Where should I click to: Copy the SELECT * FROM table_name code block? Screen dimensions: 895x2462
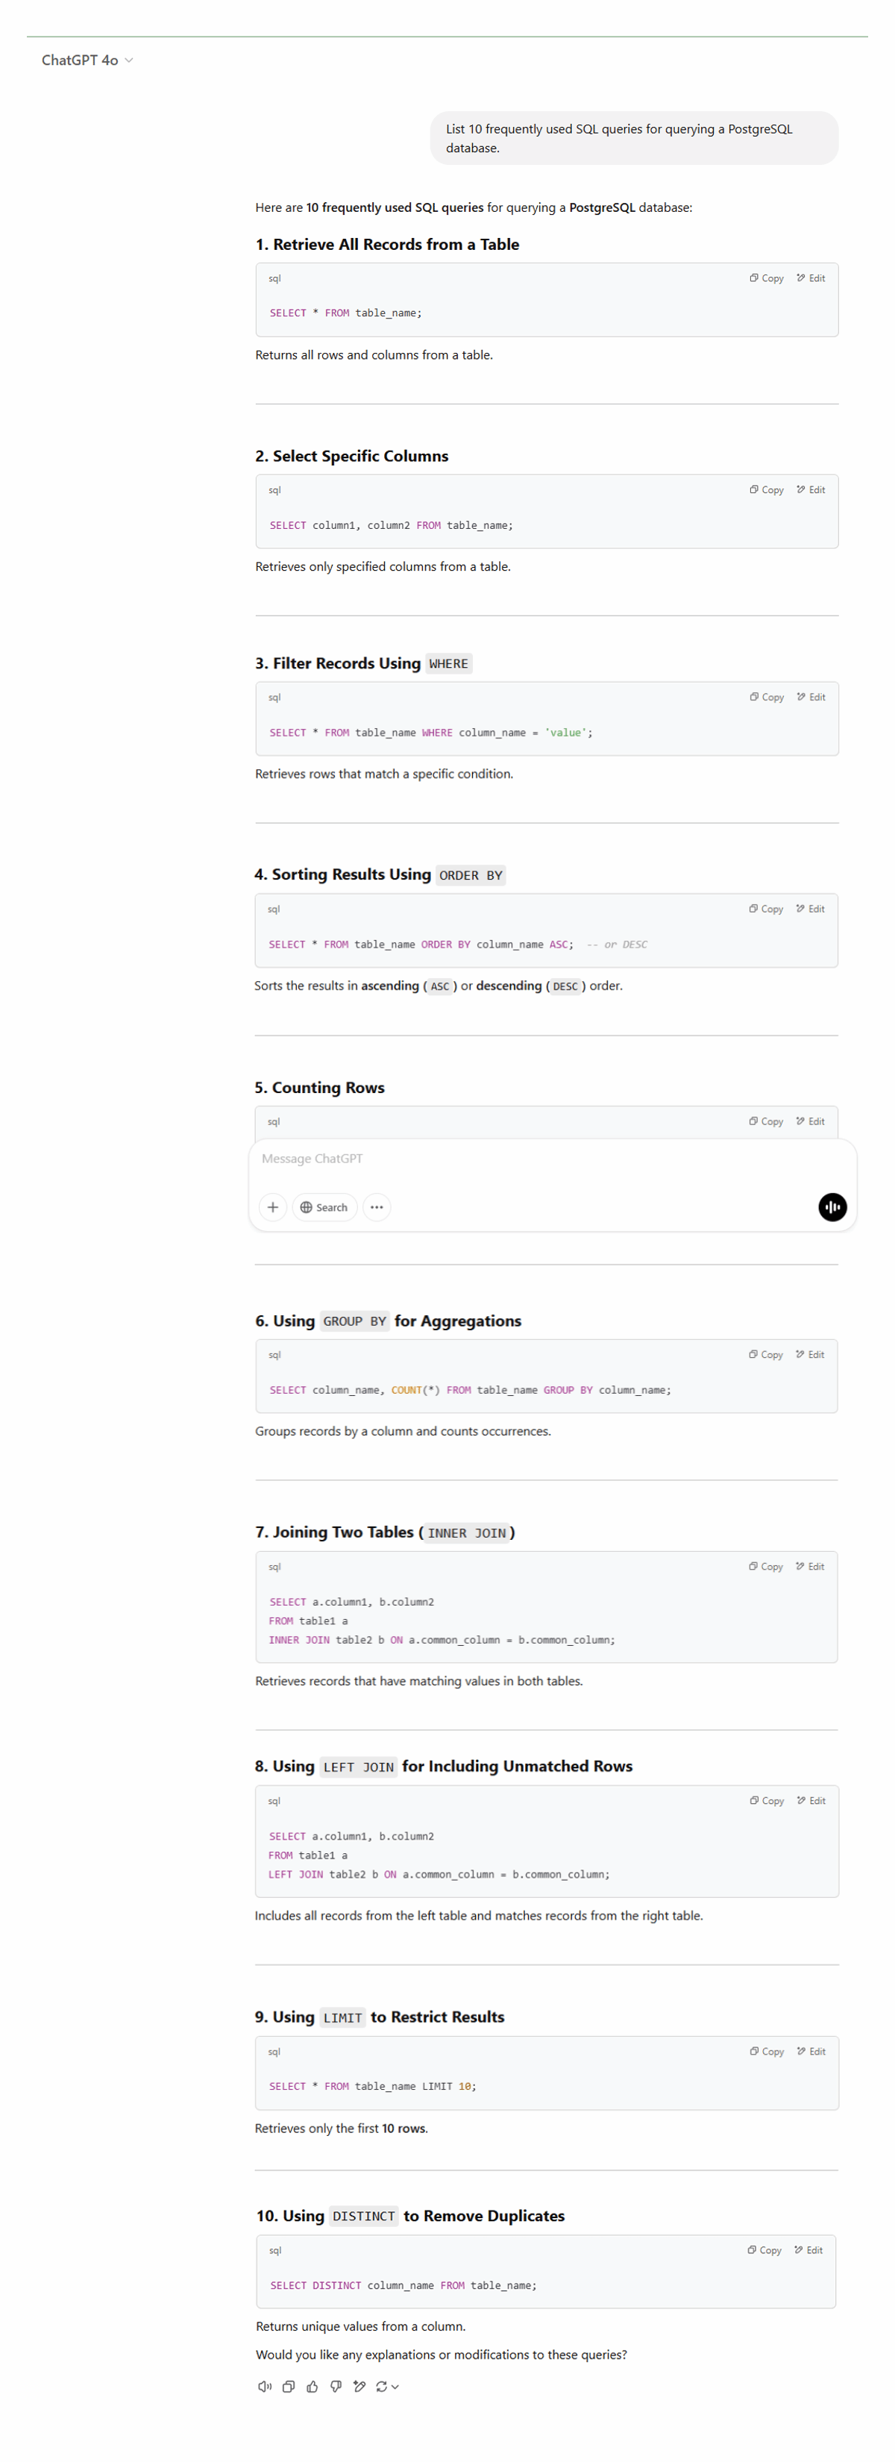tap(766, 278)
